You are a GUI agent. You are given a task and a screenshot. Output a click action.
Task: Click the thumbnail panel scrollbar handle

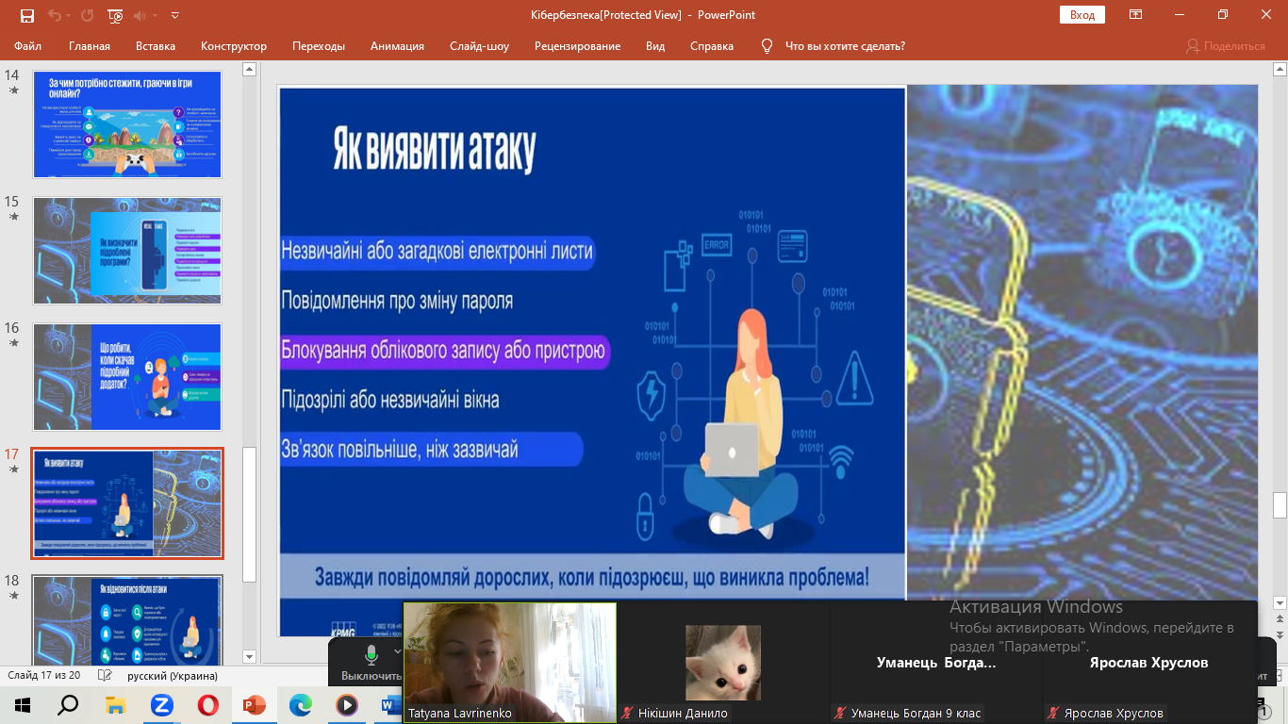click(x=249, y=514)
